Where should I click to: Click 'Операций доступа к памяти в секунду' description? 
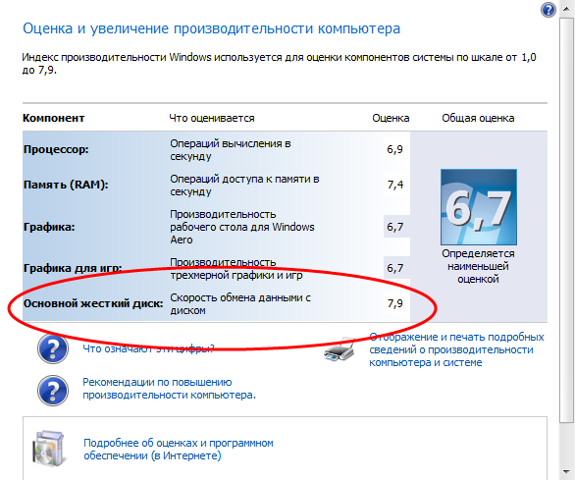pyautogui.click(x=244, y=185)
